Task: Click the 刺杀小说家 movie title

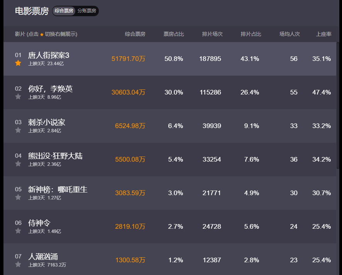Action: coord(47,123)
